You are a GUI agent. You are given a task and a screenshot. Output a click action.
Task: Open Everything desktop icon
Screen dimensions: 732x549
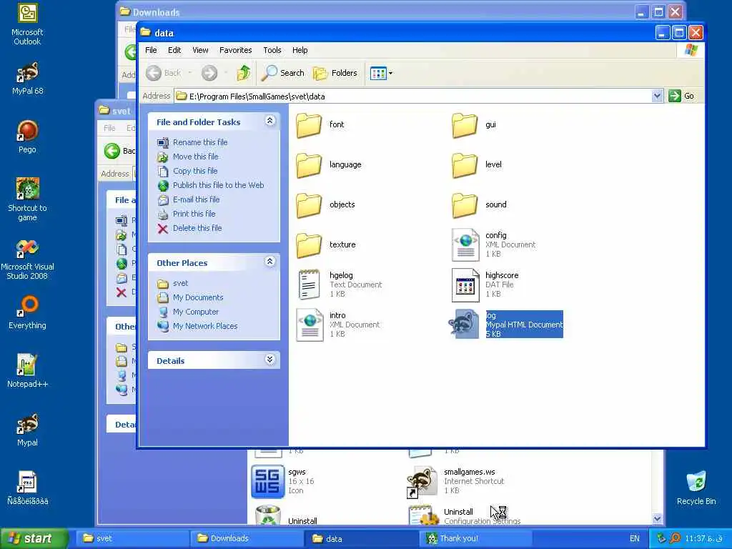27,312
